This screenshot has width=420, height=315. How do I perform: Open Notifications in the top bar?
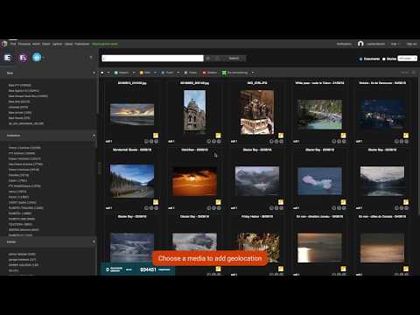click(x=344, y=44)
